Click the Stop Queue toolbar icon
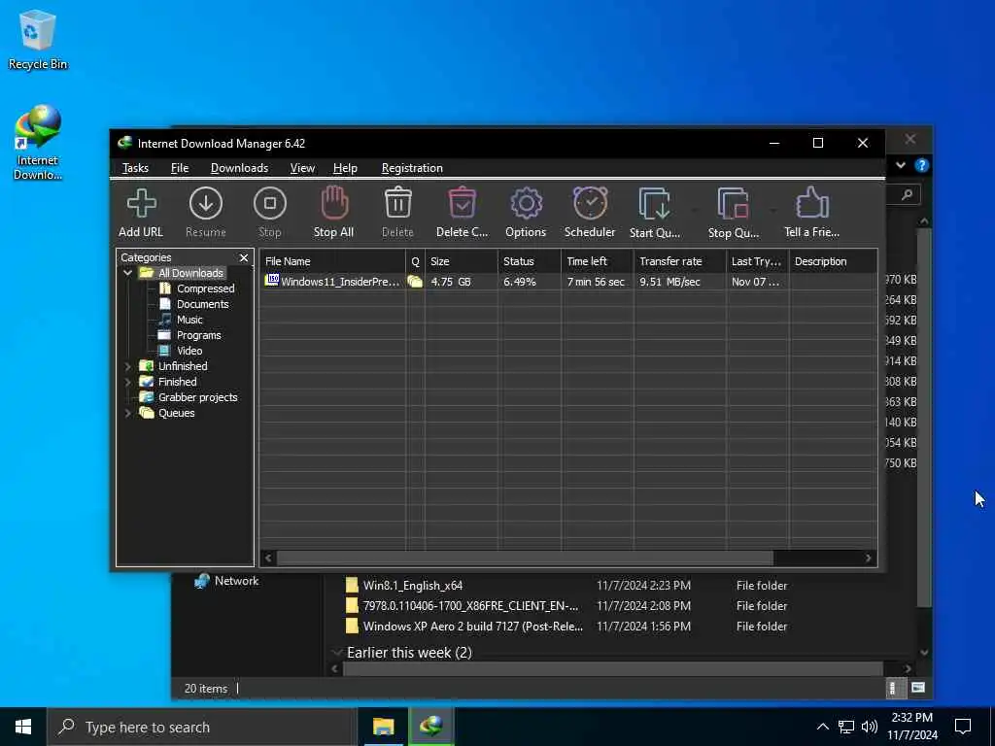 tap(733, 204)
